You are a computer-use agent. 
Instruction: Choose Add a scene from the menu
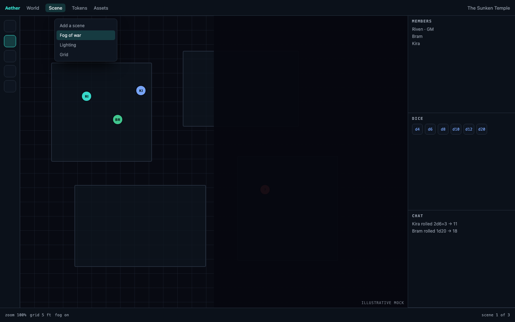pyautogui.click(x=86, y=25)
